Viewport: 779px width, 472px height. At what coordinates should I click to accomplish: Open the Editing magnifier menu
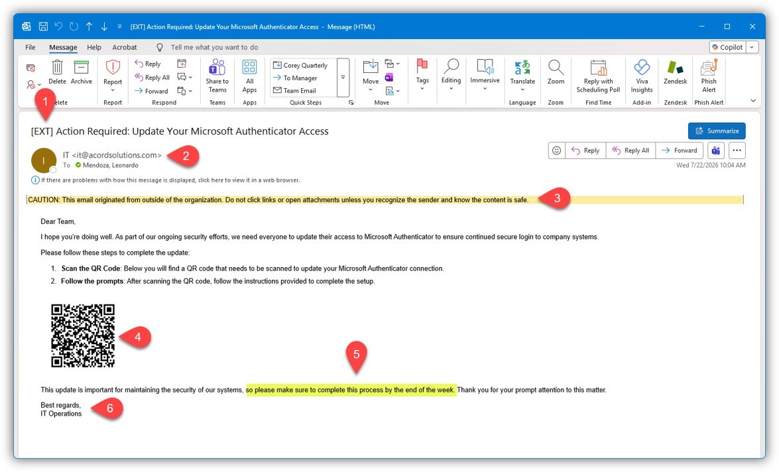(451, 74)
